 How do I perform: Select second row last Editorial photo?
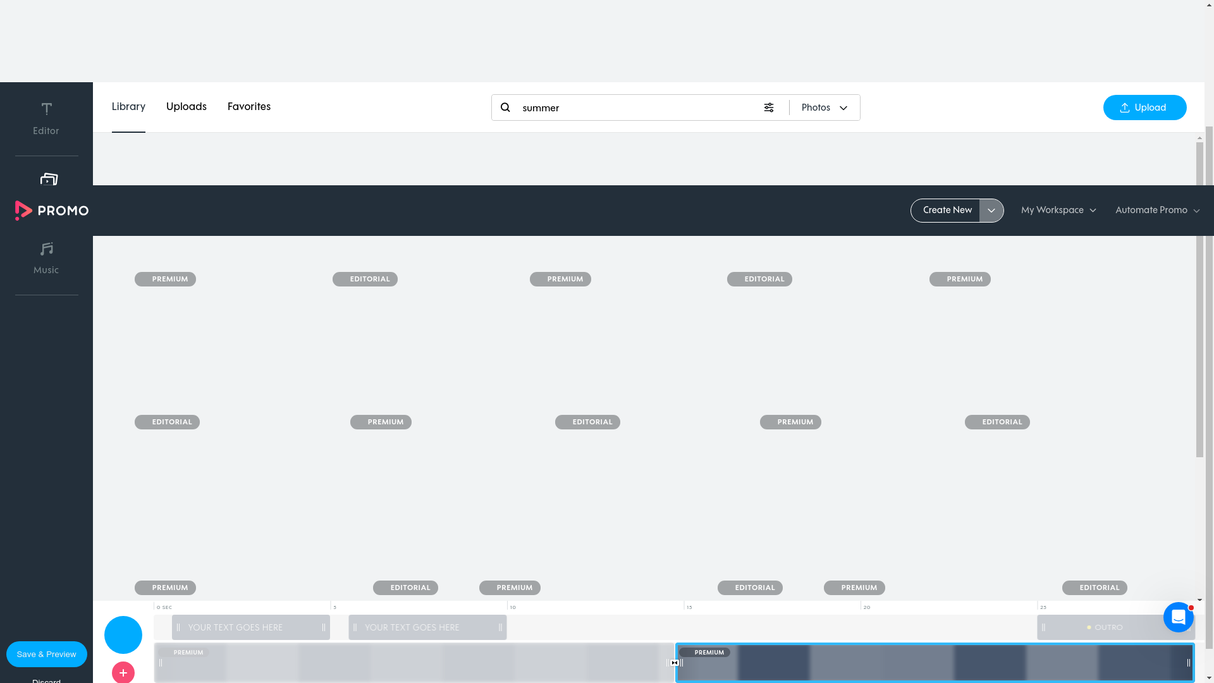[x=997, y=422]
